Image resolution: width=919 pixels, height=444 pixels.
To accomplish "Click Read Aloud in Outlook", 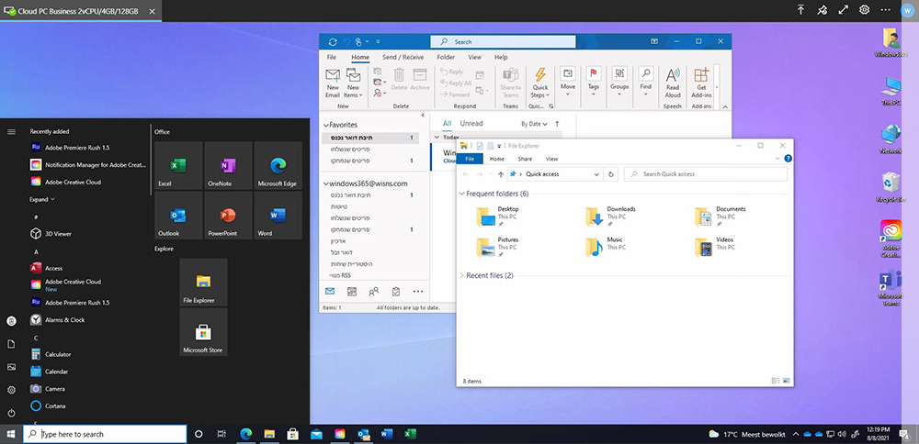I will point(673,83).
